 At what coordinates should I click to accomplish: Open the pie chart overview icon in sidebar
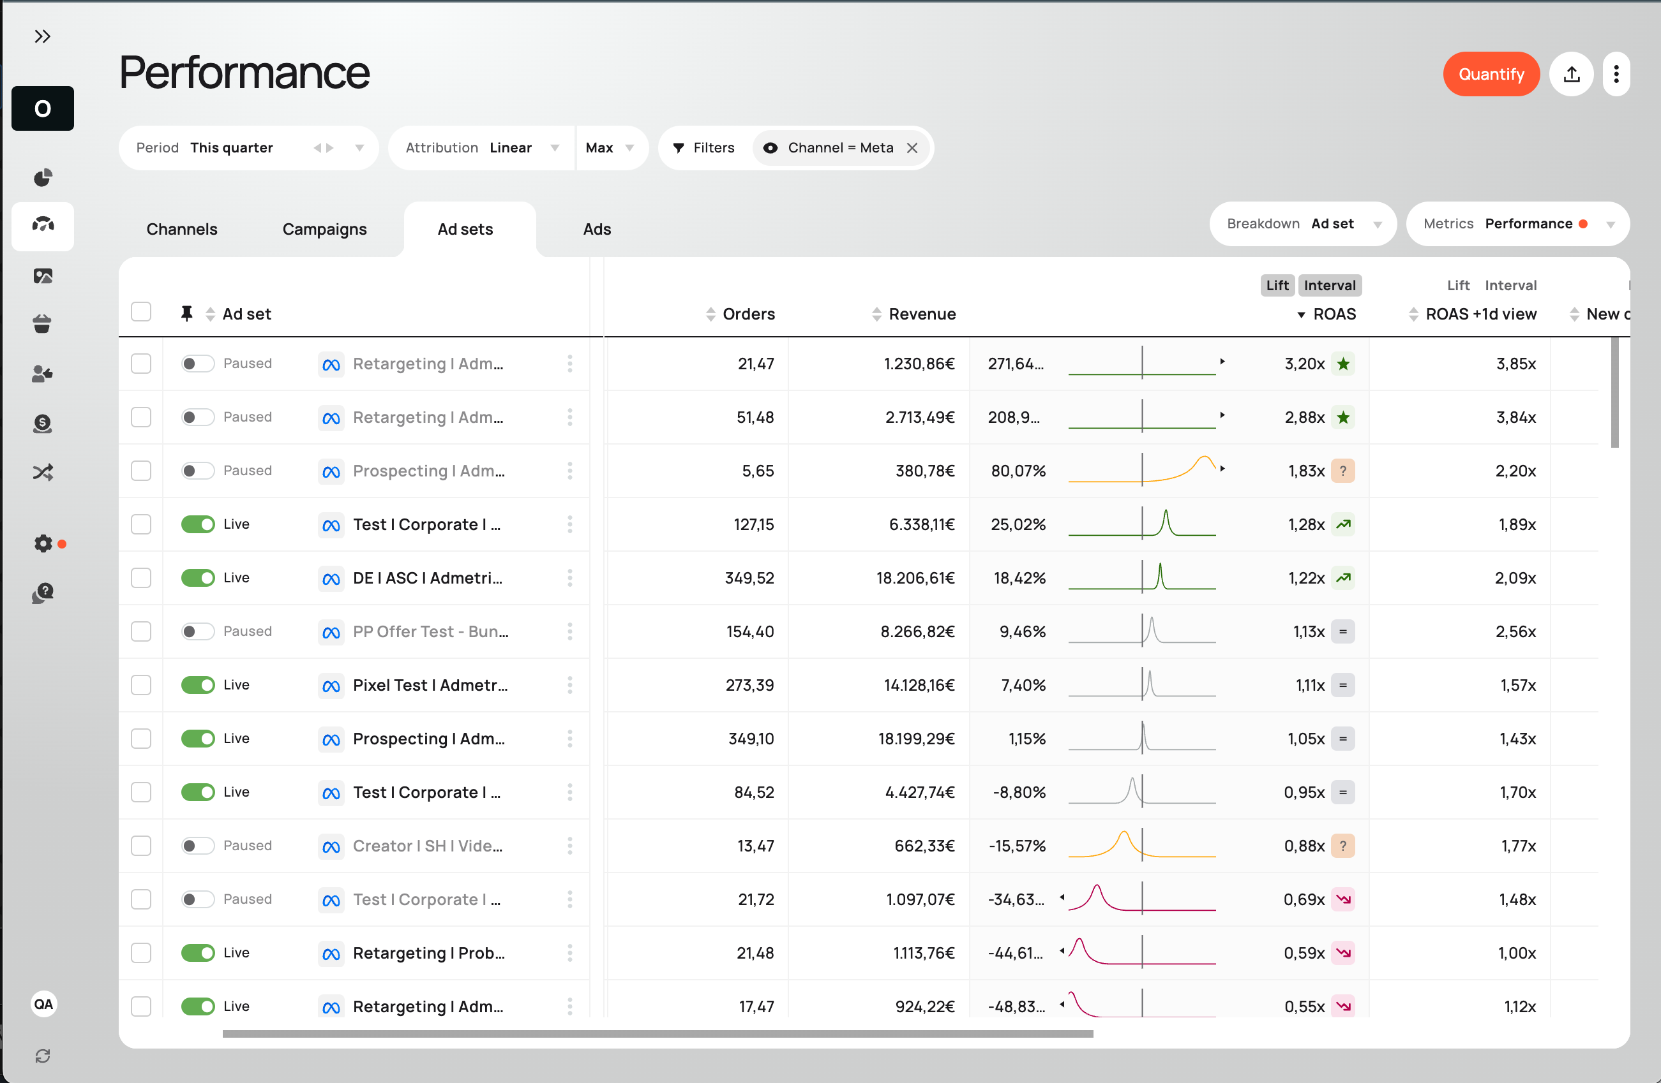(x=43, y=177)
